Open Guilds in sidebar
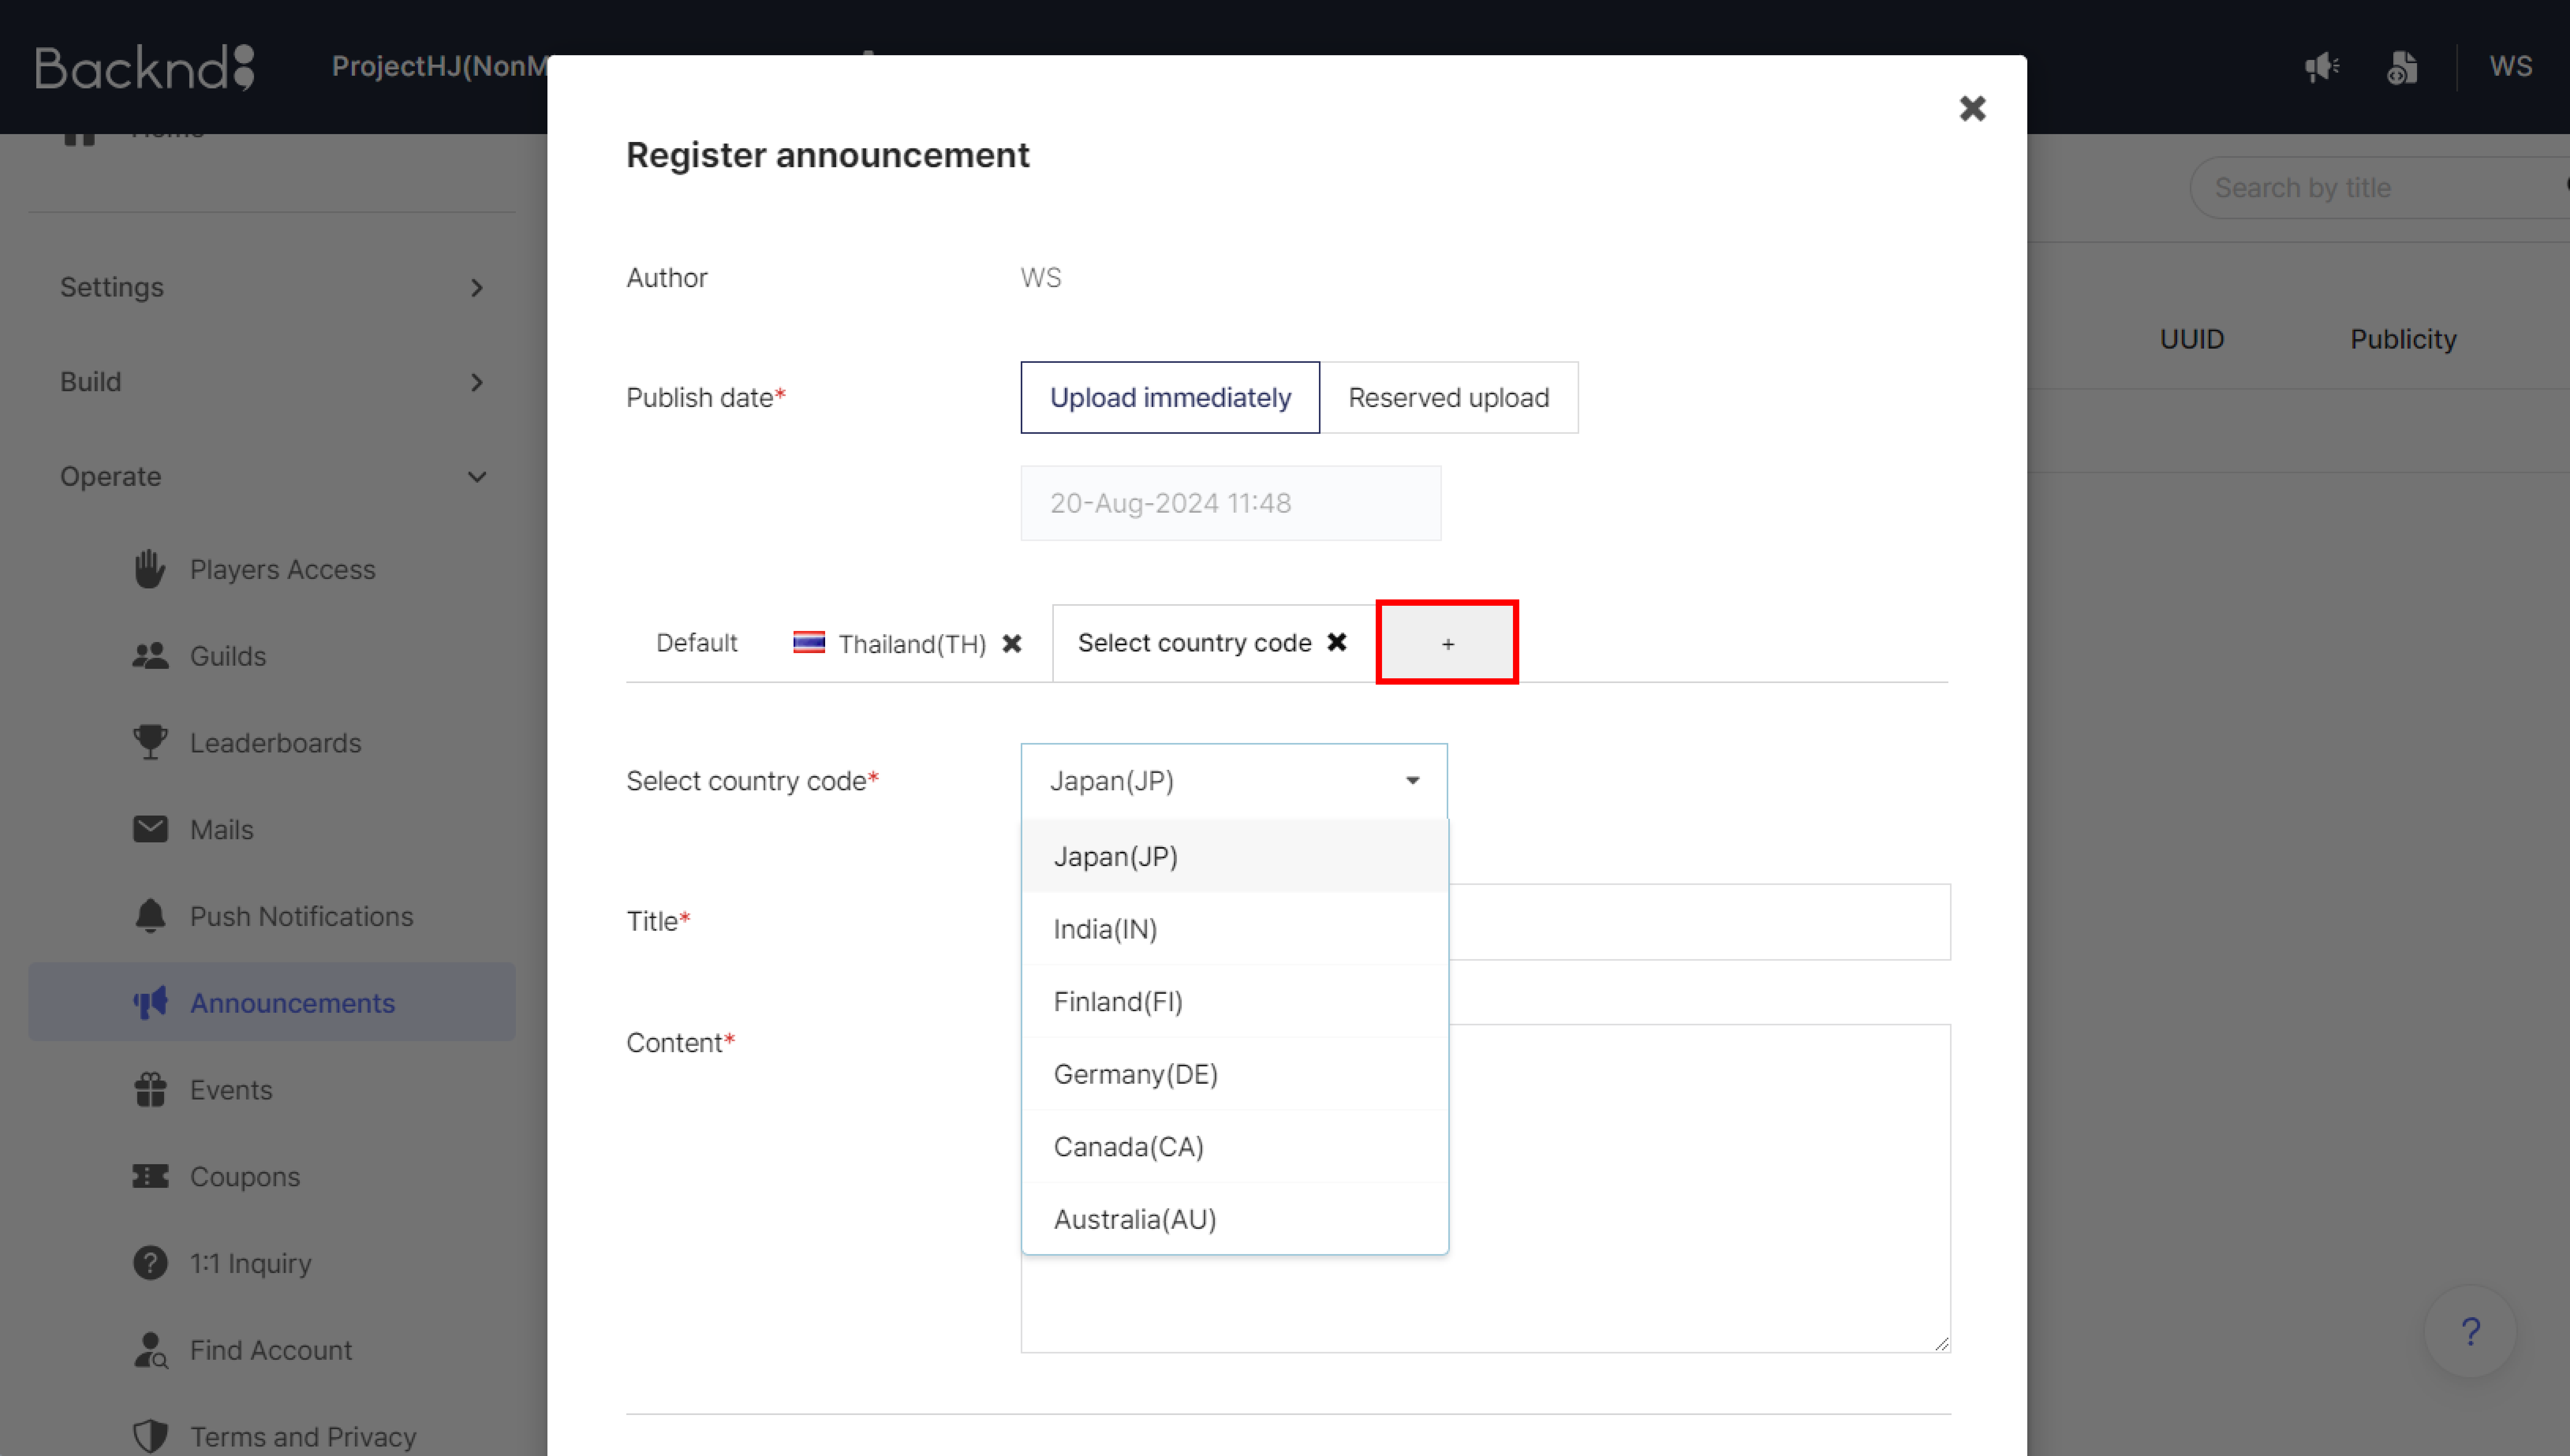This screenshot has height=1456, width=2570. pos(272,656)
